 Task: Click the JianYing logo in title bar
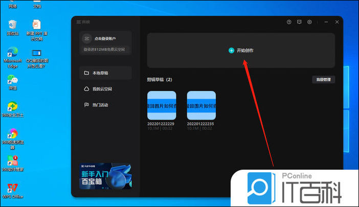tap(83, 22)
